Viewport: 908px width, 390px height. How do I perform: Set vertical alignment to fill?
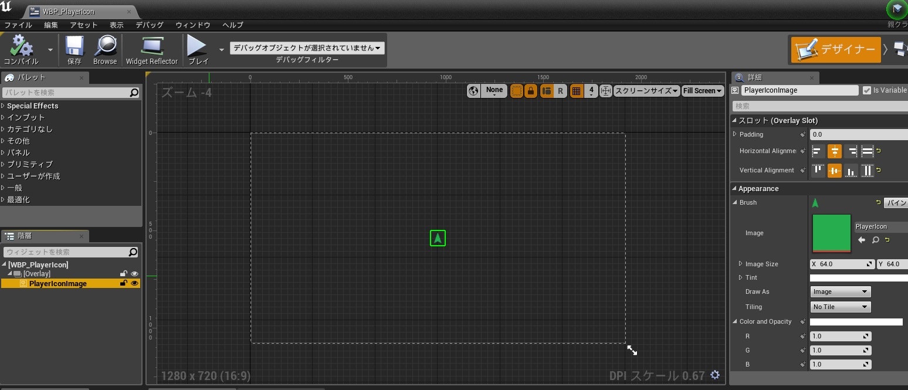pos(868,171)
